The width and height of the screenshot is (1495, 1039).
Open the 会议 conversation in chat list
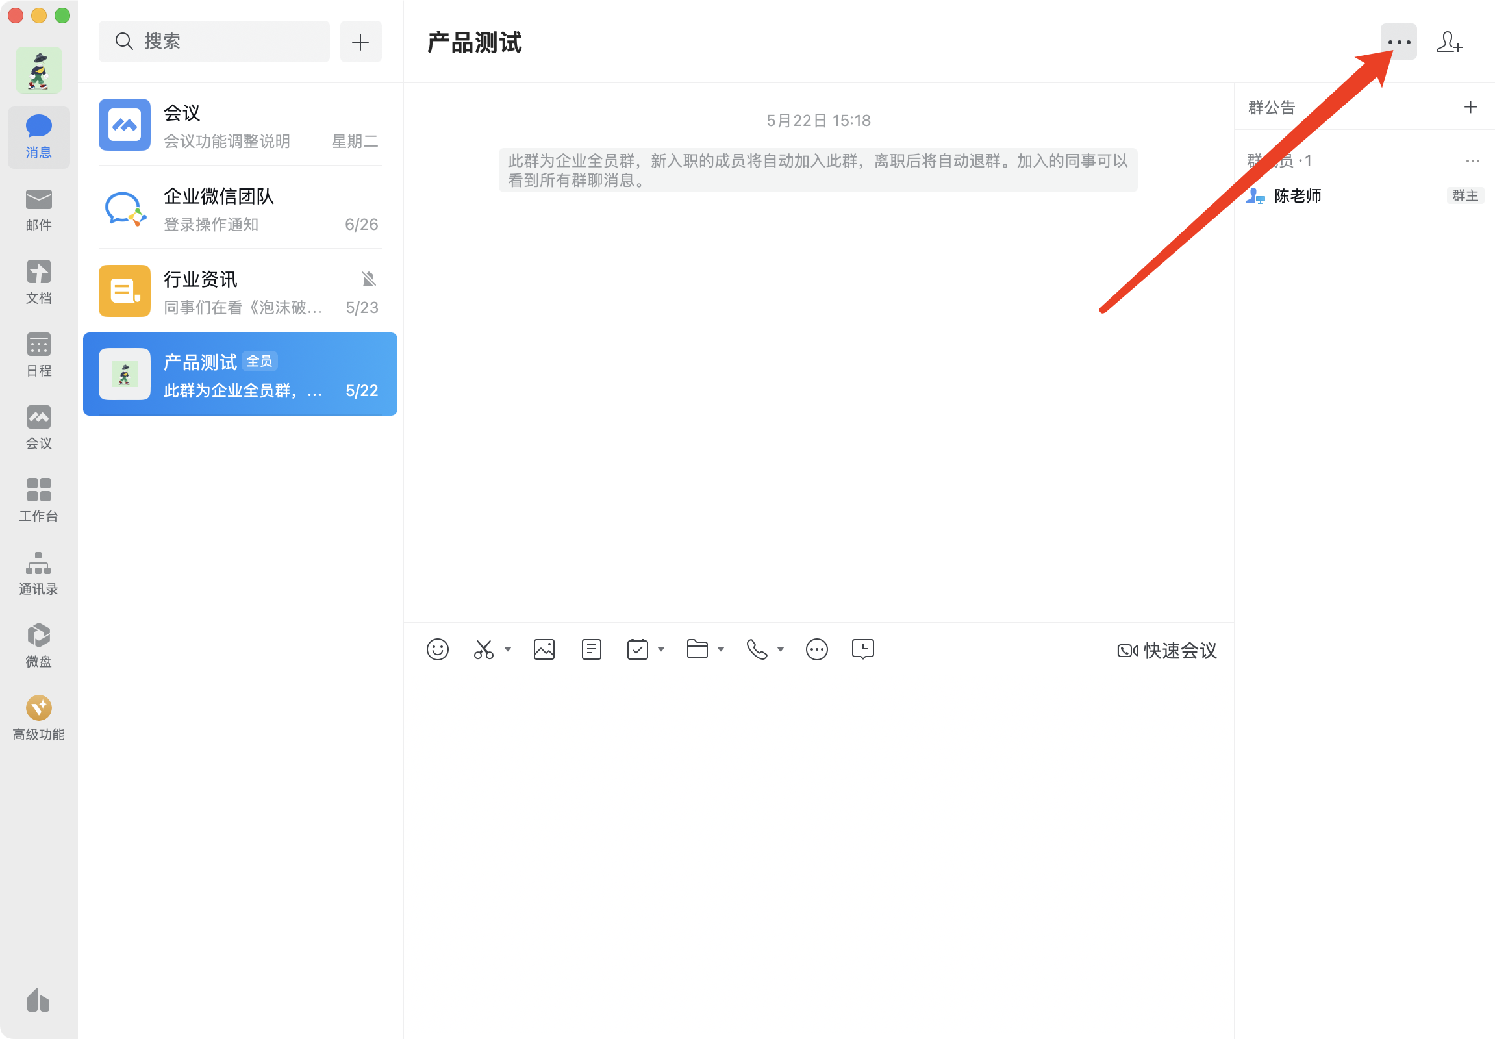(240, 125)
